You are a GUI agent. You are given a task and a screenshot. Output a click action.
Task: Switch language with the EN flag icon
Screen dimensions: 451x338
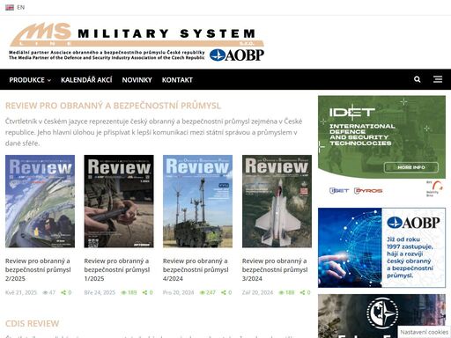point(10,7)
